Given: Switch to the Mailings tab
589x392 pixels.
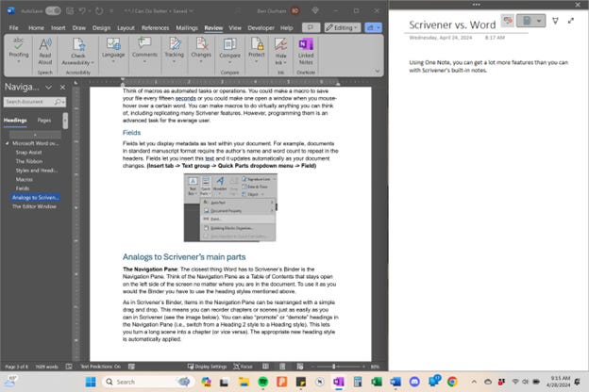Looking at the screenshot, I should (187, 27).
